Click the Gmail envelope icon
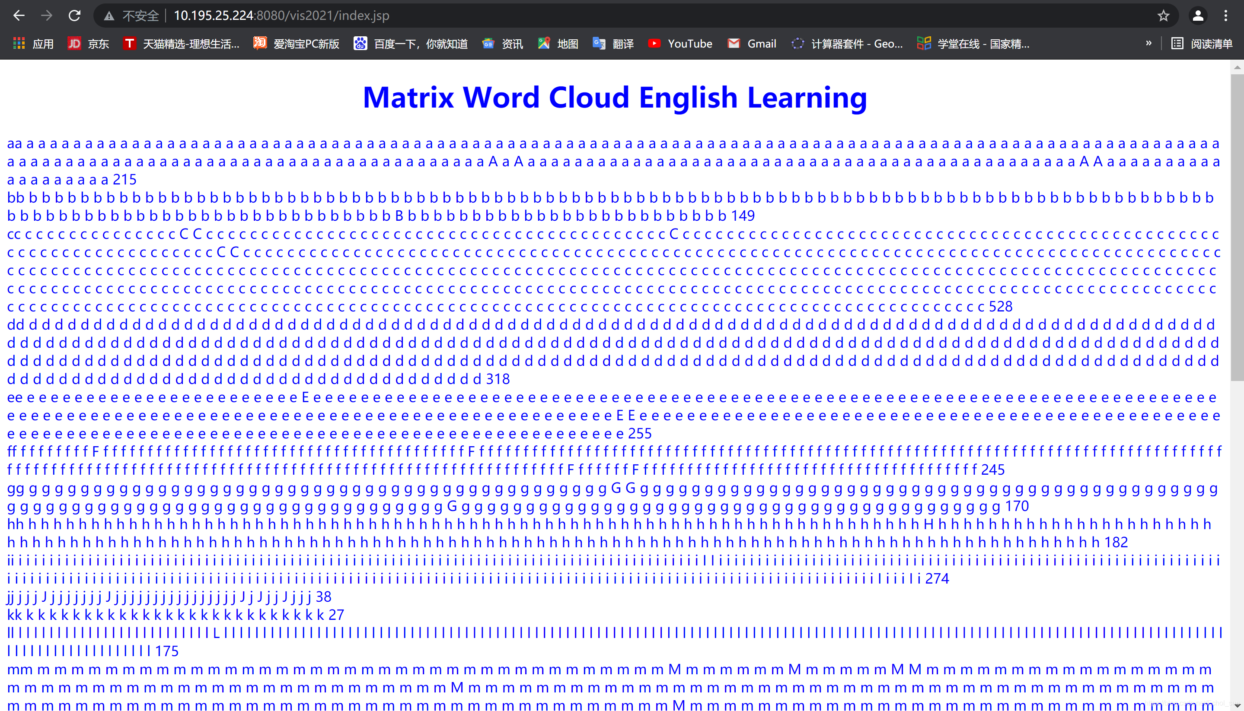 point(734,44)
